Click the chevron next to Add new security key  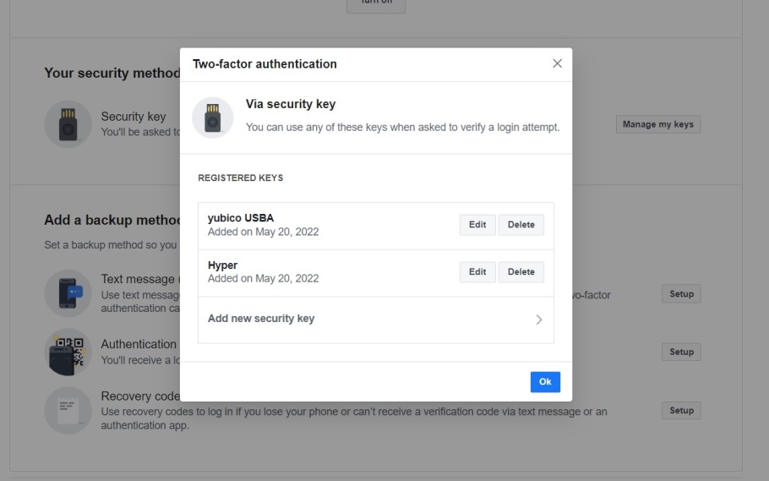coord(539,320)
